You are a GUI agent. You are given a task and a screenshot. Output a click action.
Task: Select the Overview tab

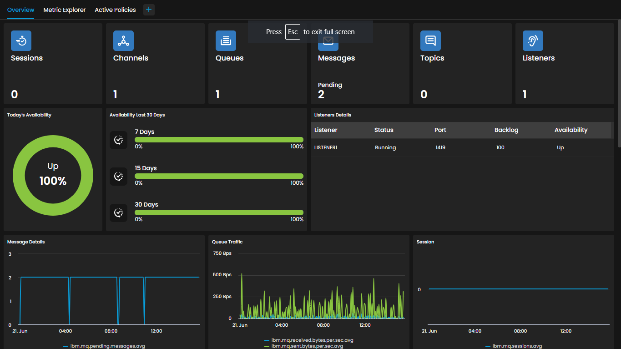pyautogui.click(x=20, y=10)
